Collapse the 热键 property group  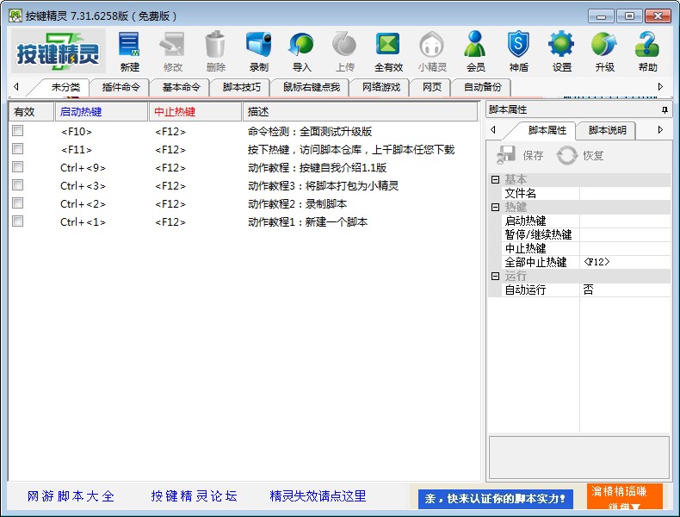495,207
